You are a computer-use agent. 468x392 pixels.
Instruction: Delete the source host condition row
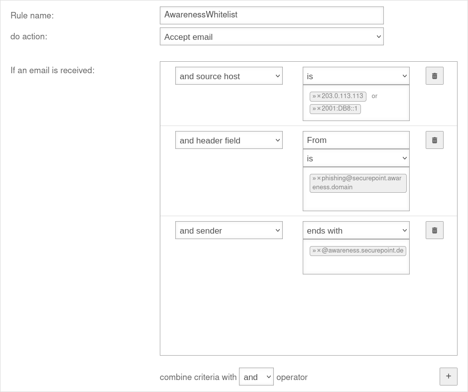point(434,76)
